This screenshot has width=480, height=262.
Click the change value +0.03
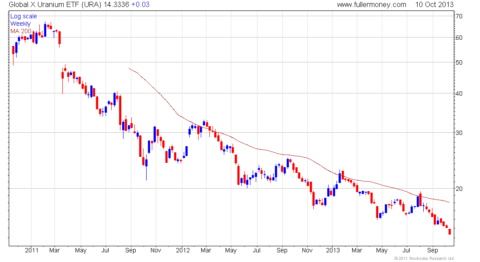[x=141, y=5]
